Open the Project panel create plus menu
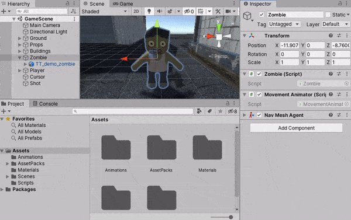 tap(5, 111)
